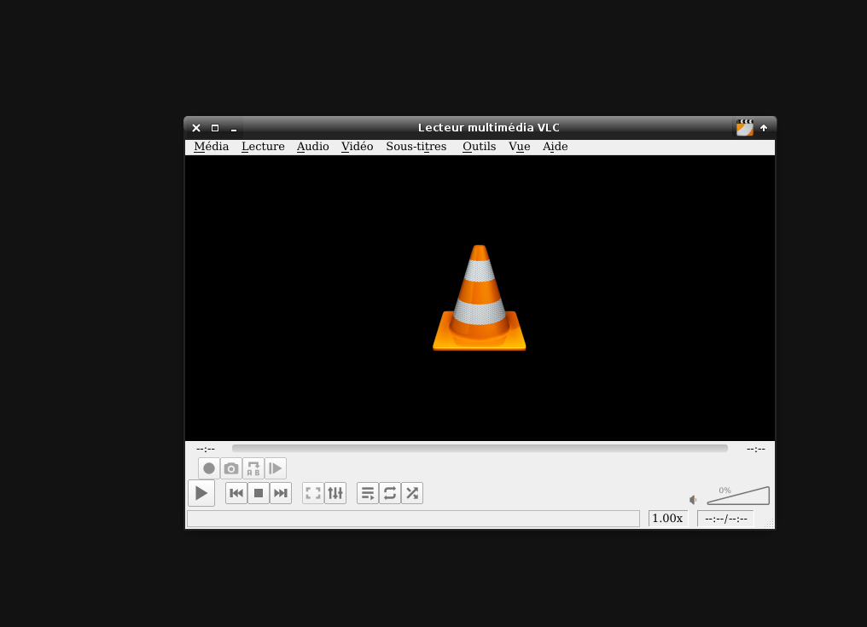Close the VLC window
The width and height of the screenshot is (867, 627).
point(196,128)
